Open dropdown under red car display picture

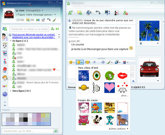tap(158, 81)
